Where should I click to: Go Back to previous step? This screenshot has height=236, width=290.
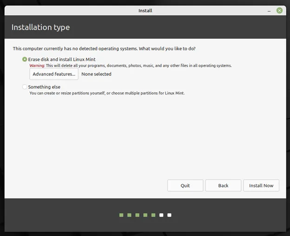tap(223, 185)
